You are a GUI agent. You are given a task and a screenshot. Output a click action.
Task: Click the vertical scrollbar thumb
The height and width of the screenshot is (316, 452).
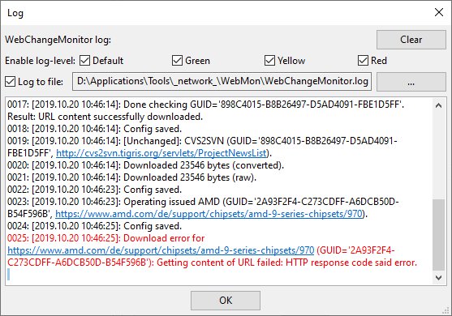coord(438,234)
